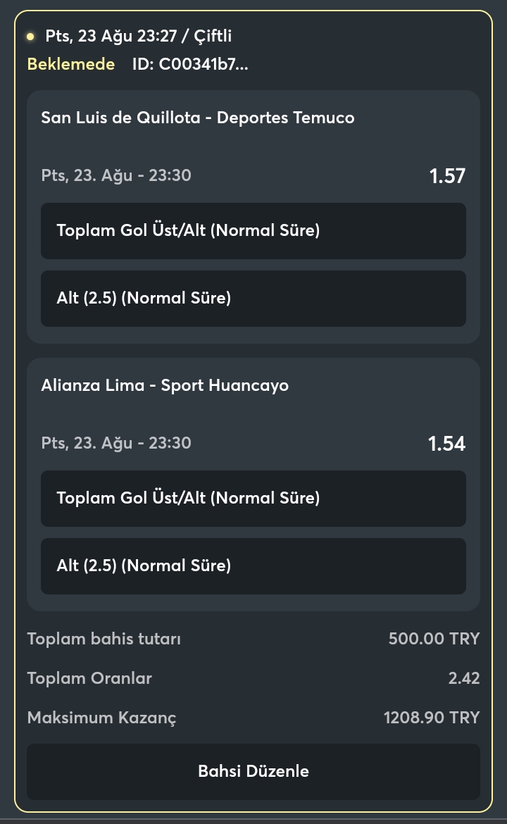Viewport: 507px width, 824px height.
Task: Click San Luis match time 23:30
Action: tap(170, 175)
